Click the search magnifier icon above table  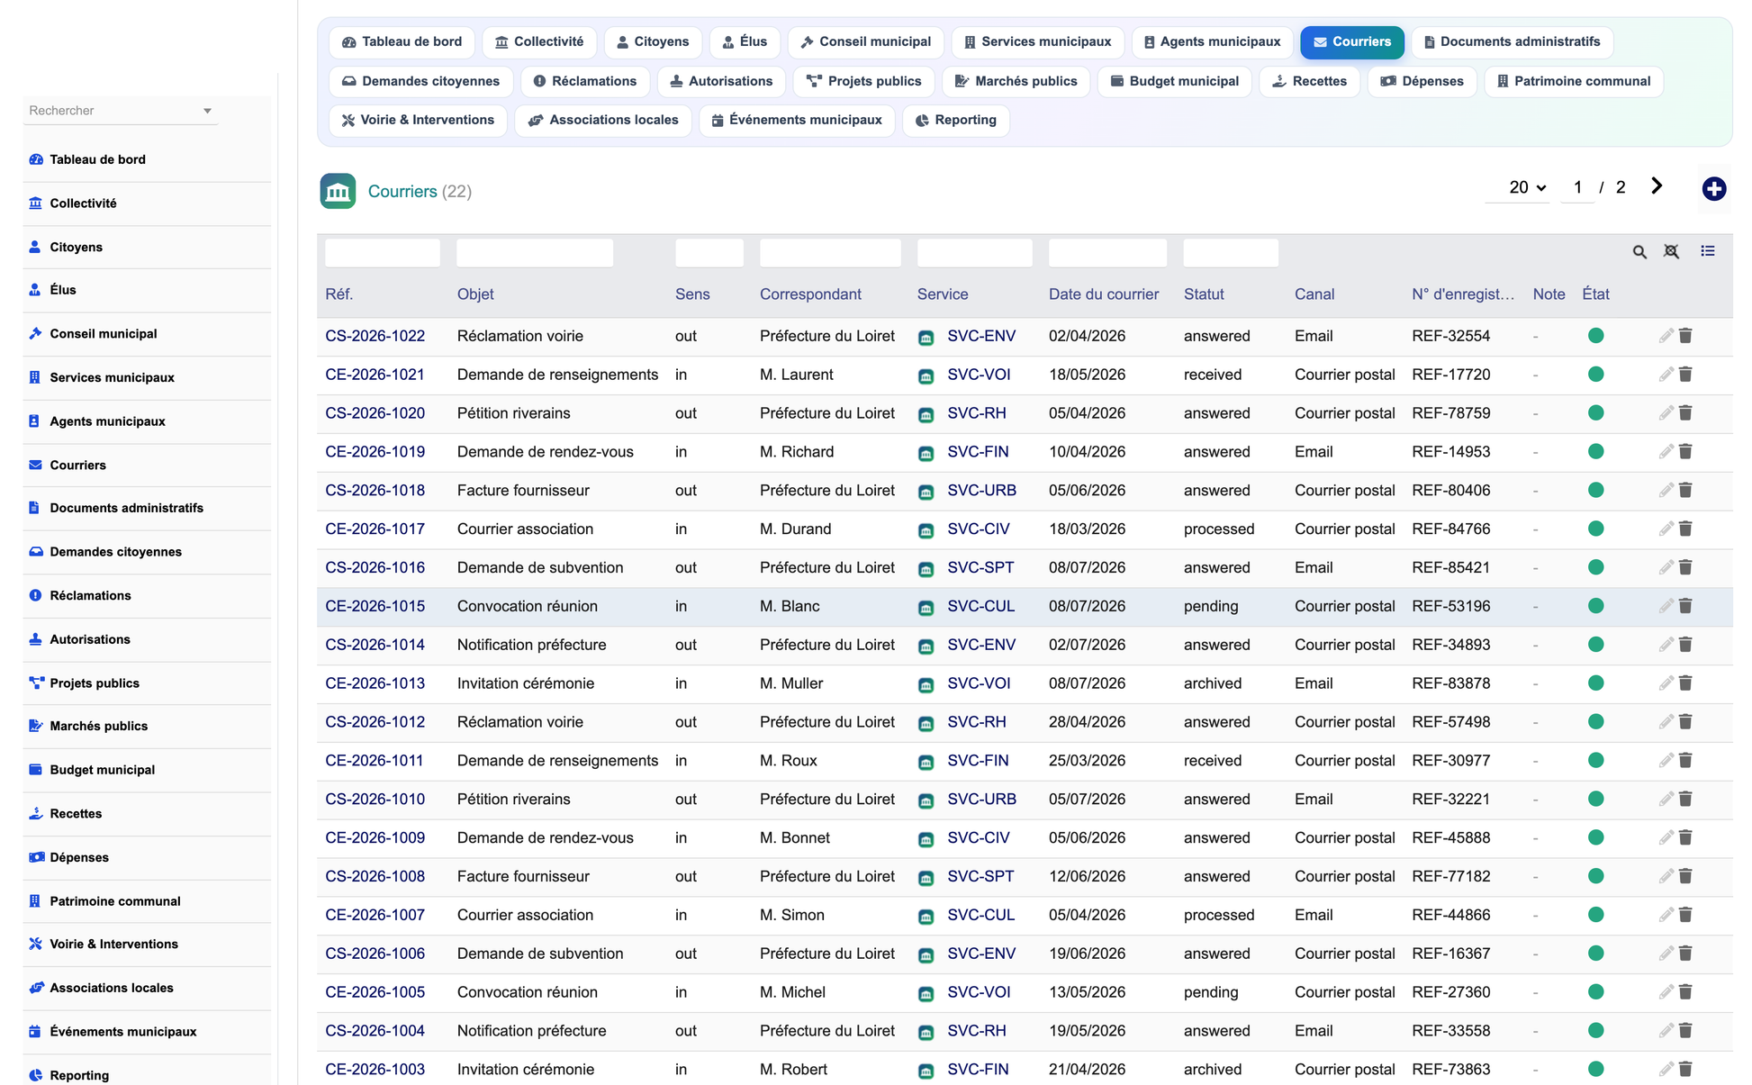point(1639,252)
